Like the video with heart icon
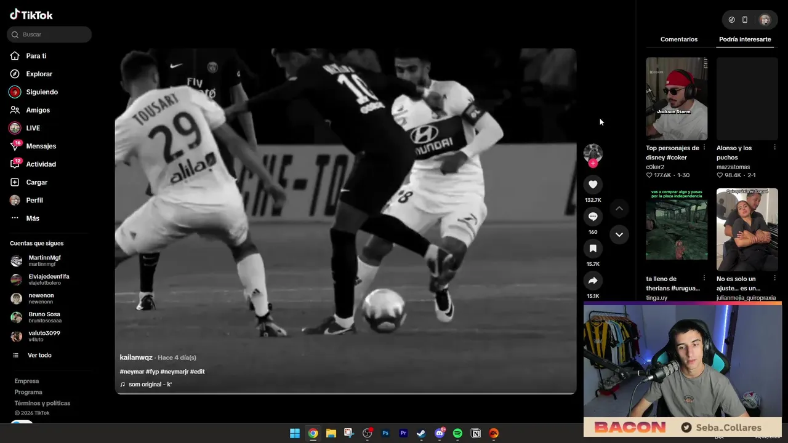The width and height of the screenshot is (788, 443). point(593,185)
